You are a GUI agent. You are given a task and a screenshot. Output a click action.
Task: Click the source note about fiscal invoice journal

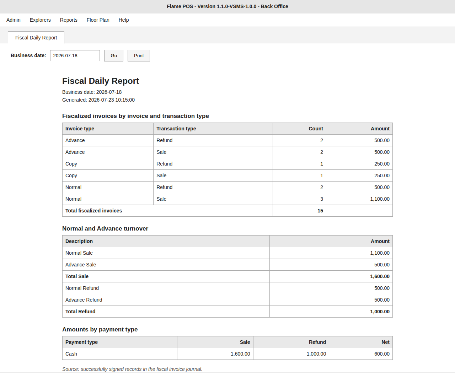(x=132, y=369)
